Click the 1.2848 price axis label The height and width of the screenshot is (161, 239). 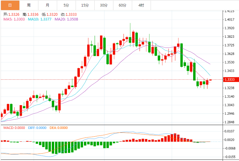coord(229,122)
